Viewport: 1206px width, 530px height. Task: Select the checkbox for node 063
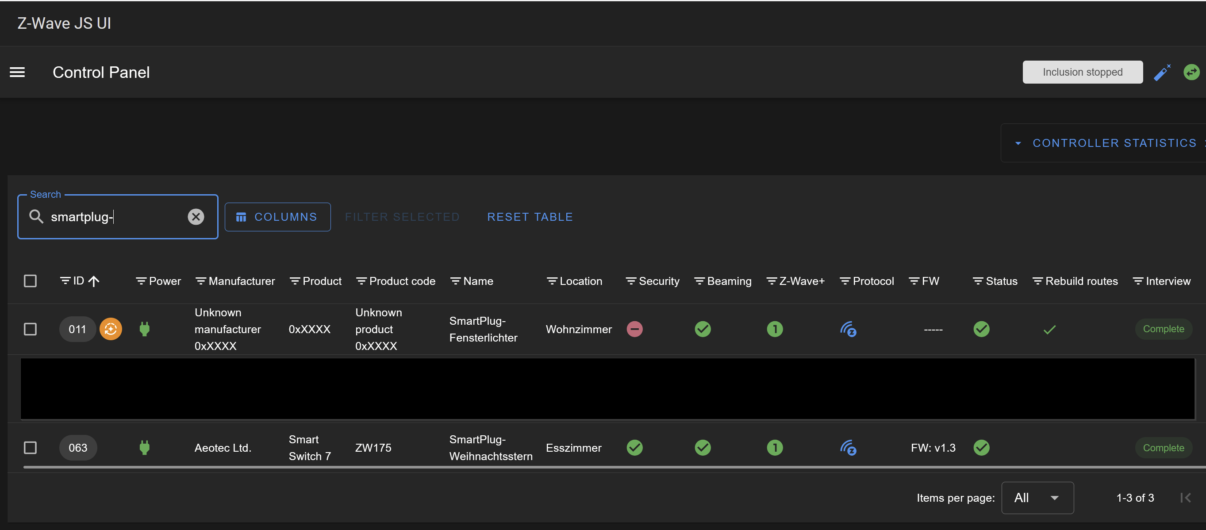(31, 448)
